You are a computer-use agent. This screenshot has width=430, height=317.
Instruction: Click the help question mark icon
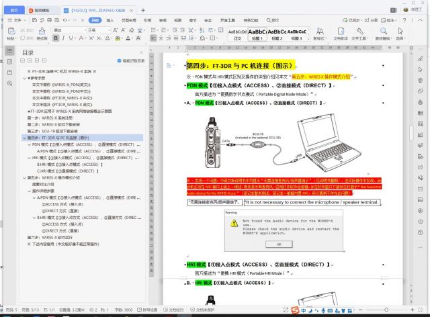point(404,20)
